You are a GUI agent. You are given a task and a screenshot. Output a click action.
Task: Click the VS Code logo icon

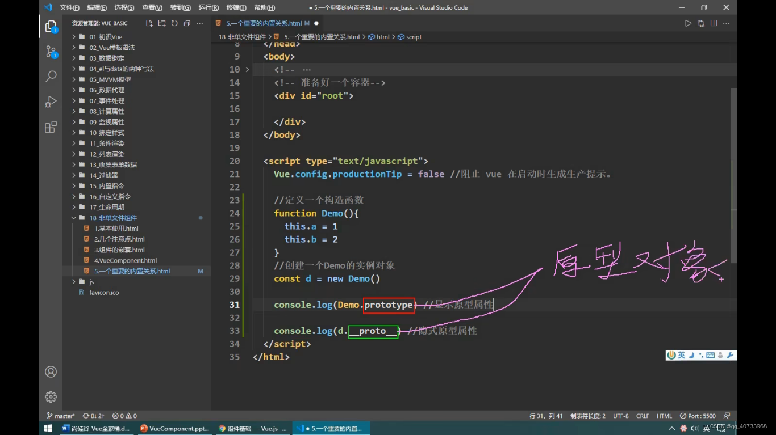pos(48,7)
